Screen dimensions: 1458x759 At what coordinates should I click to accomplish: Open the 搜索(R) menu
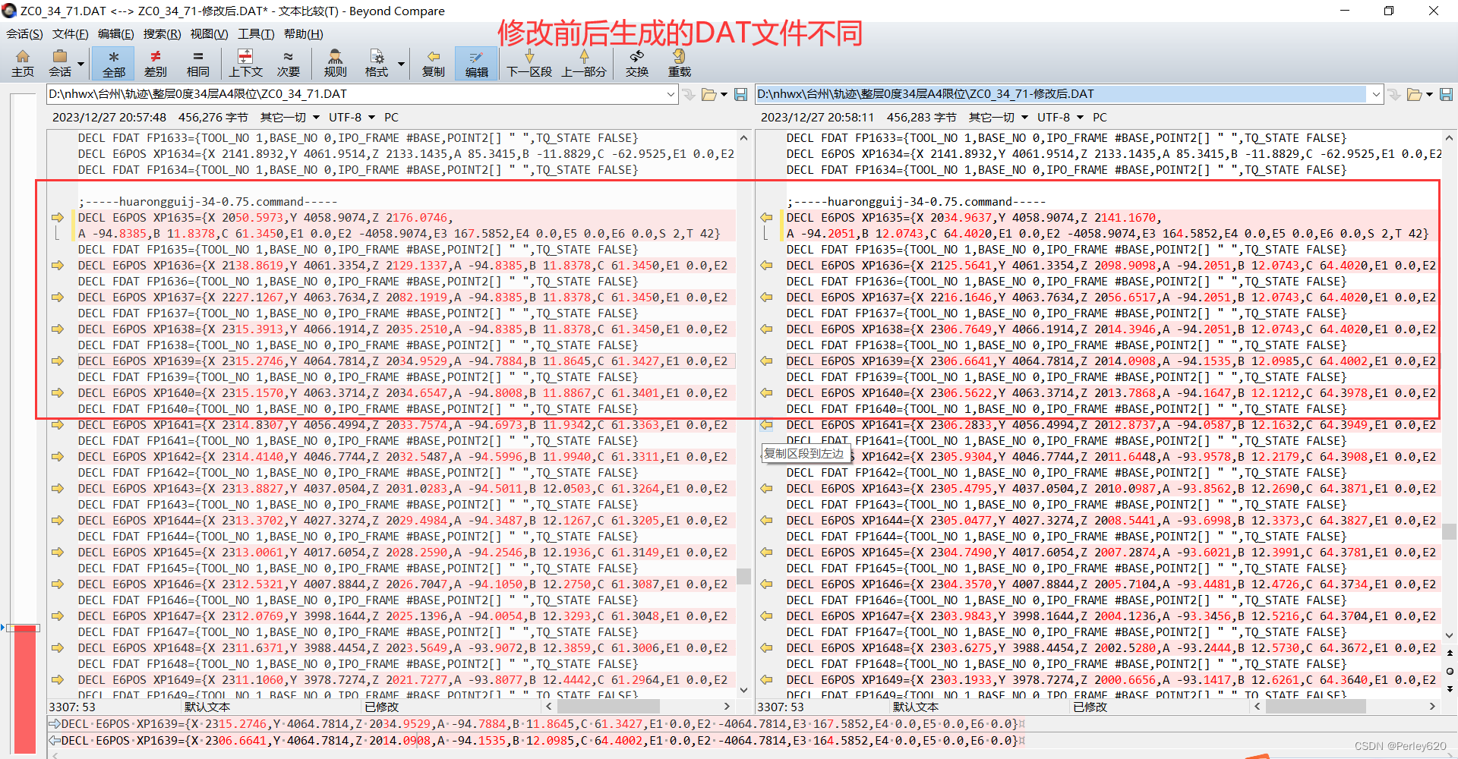pyautogui.click(x=162, y=33)
